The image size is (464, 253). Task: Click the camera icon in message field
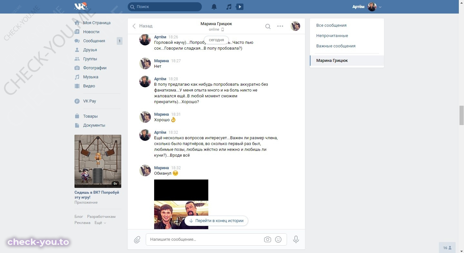(267, 239)
